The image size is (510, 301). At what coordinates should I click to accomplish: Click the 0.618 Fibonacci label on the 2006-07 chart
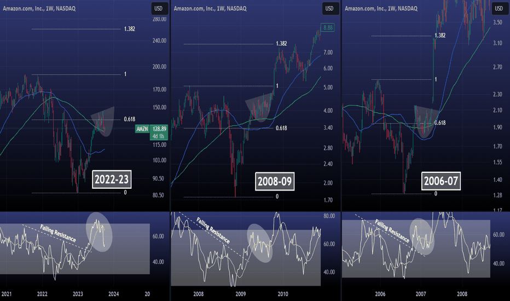pyautogui.click(x=440, y=123)
